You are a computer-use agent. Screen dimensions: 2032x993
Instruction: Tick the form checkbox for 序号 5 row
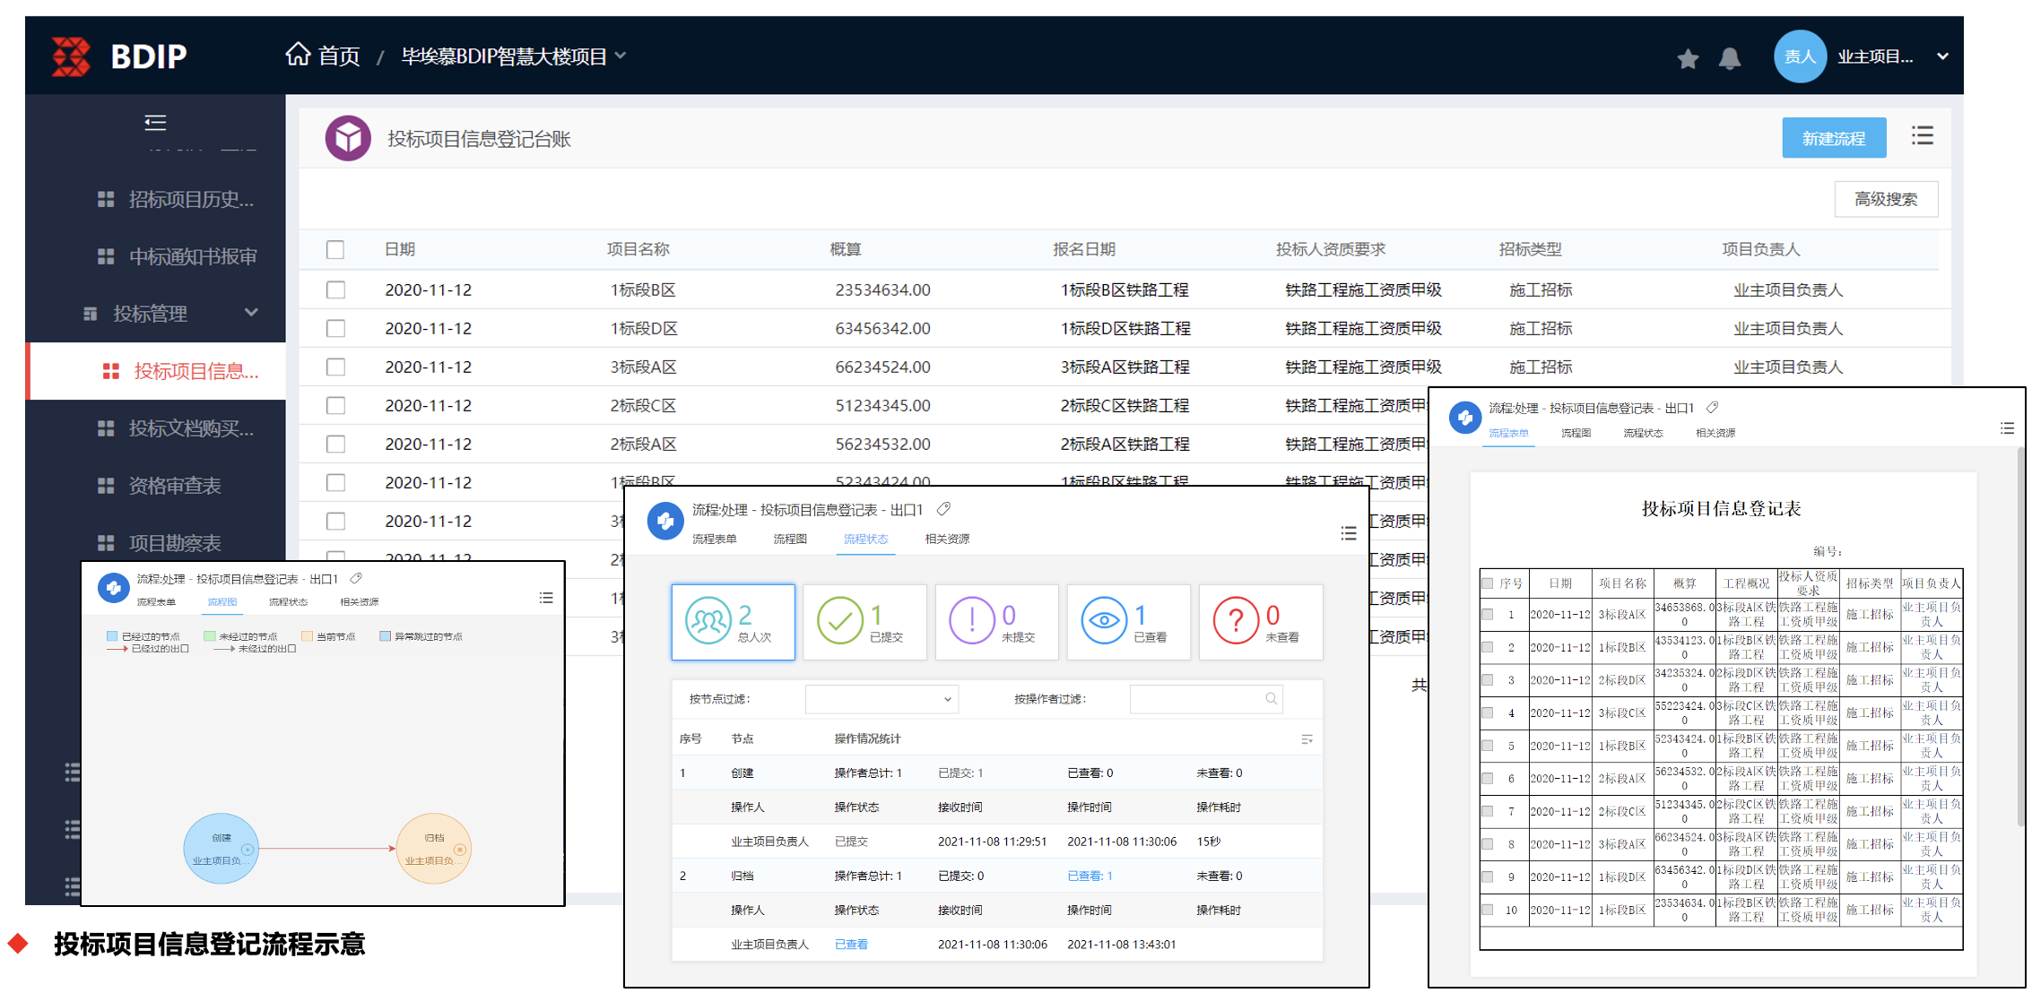pos(1488,746)
